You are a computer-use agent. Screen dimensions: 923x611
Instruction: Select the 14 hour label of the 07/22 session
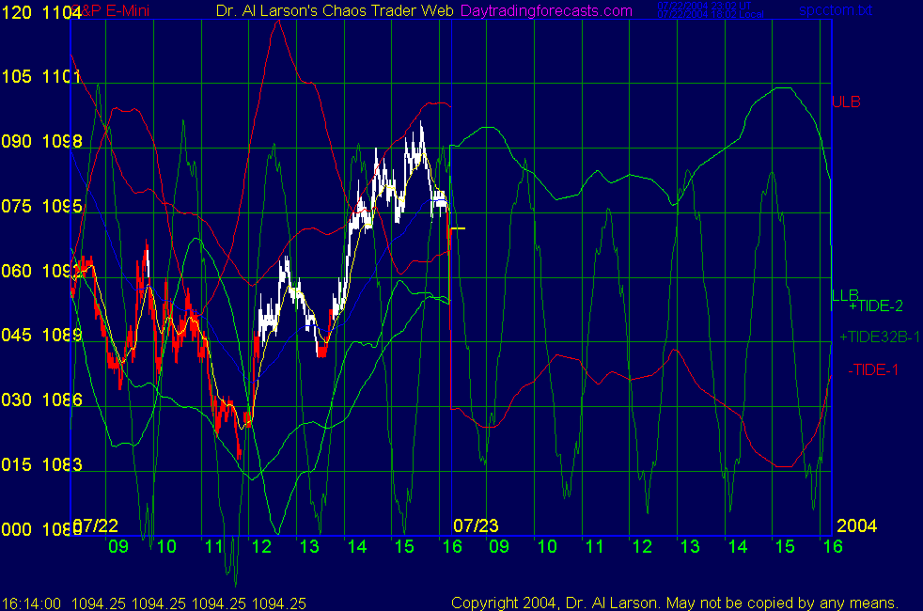pos(357,546)
